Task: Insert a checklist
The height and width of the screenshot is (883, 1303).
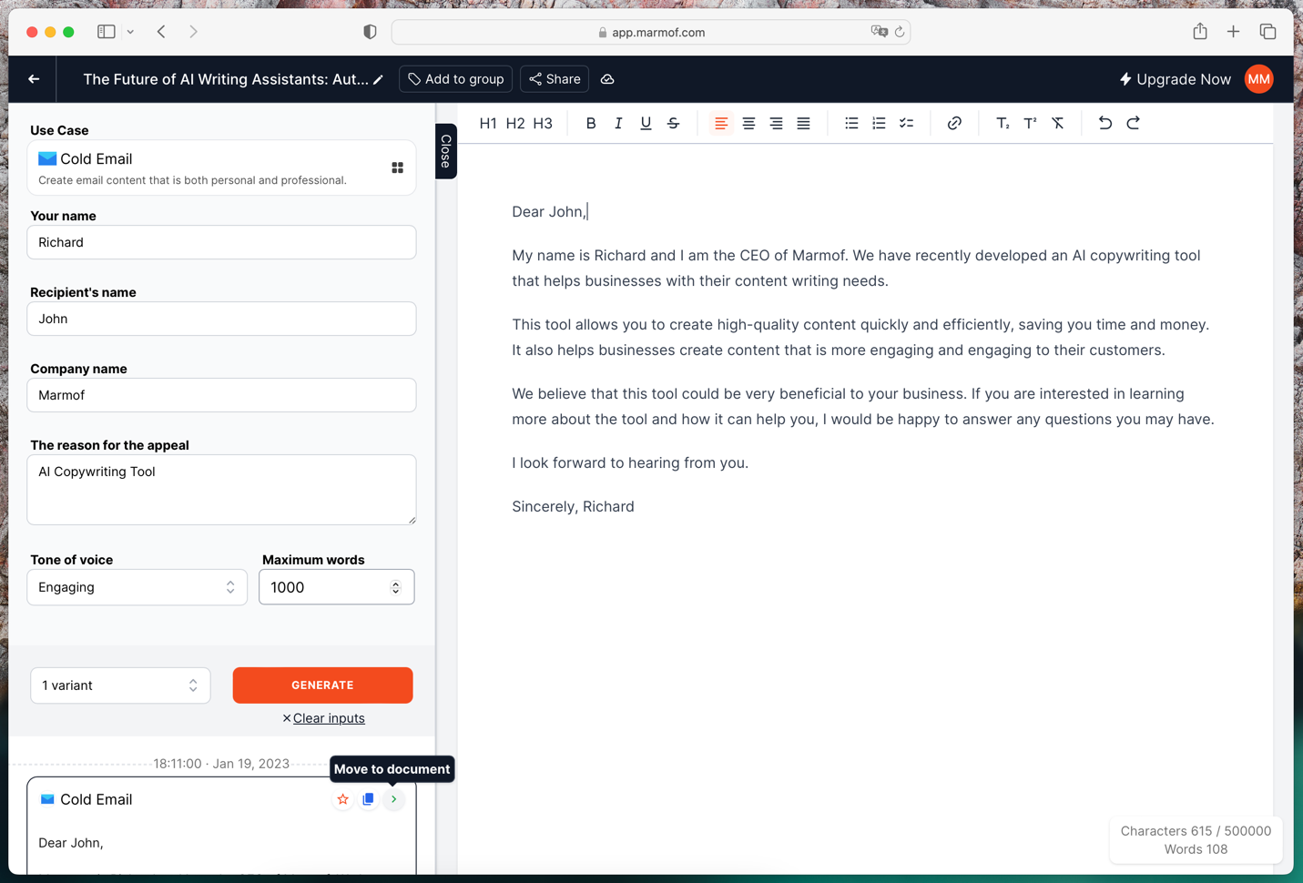Action: tap(906, 123)
